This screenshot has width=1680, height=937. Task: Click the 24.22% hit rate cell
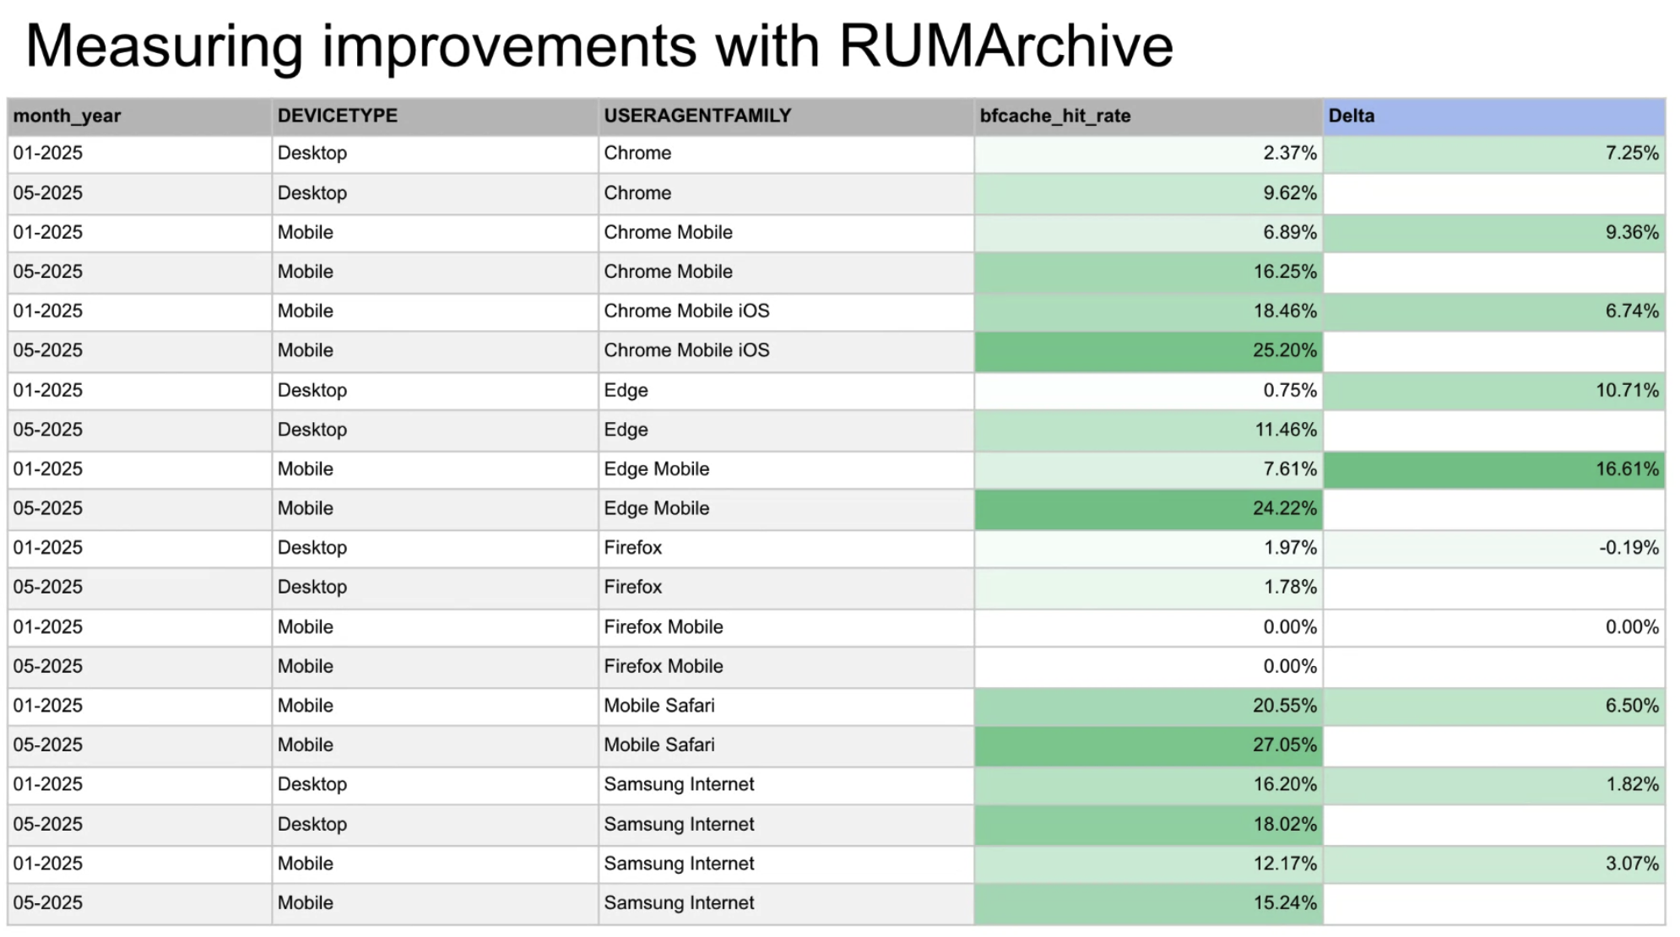click(x=1148, y=509)
